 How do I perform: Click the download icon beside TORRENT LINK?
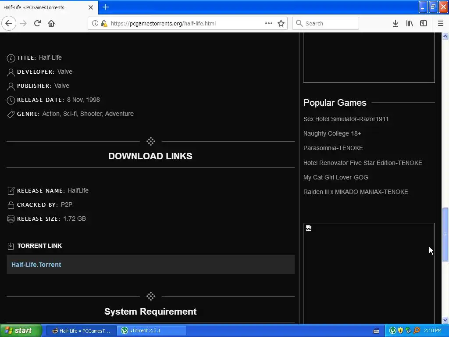(11, 246)
